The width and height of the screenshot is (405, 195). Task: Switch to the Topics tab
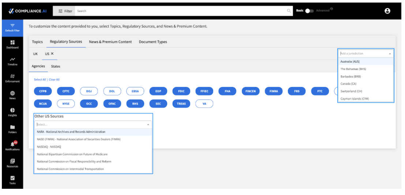pos(37,42)
